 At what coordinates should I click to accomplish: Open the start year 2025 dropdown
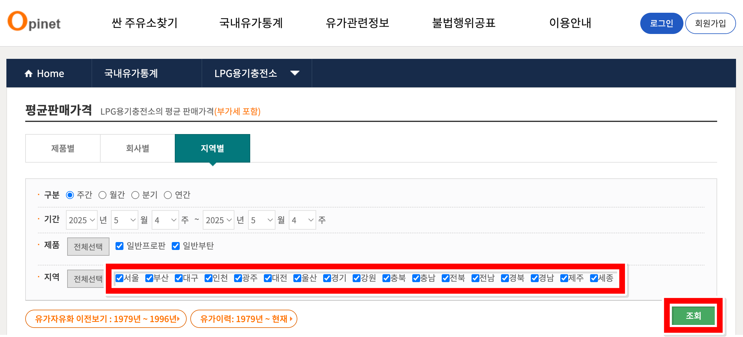82,220
